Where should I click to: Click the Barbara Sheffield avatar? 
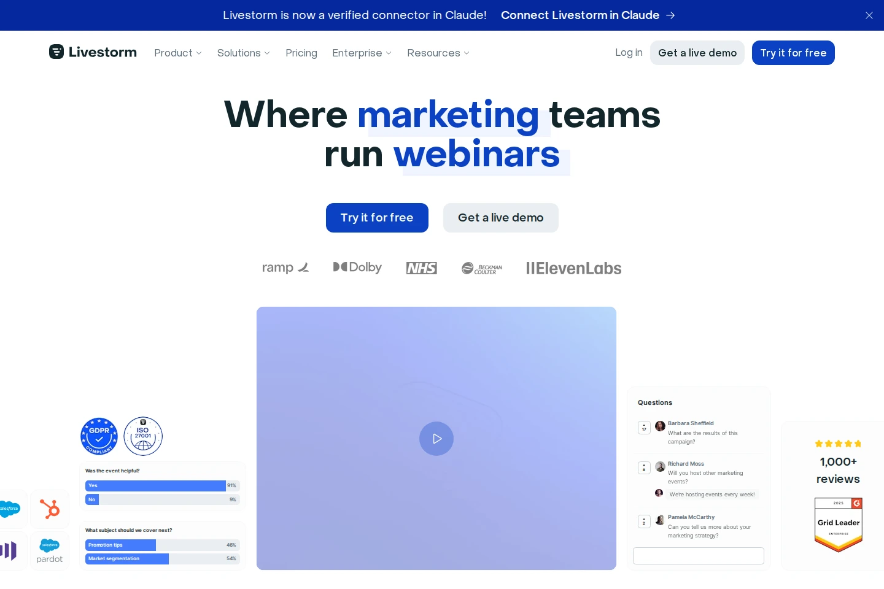tap(661, 426)
